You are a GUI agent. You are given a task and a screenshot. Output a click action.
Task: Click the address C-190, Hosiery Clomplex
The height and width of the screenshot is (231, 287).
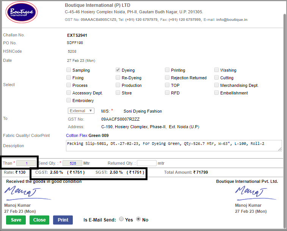pos(150,127)
